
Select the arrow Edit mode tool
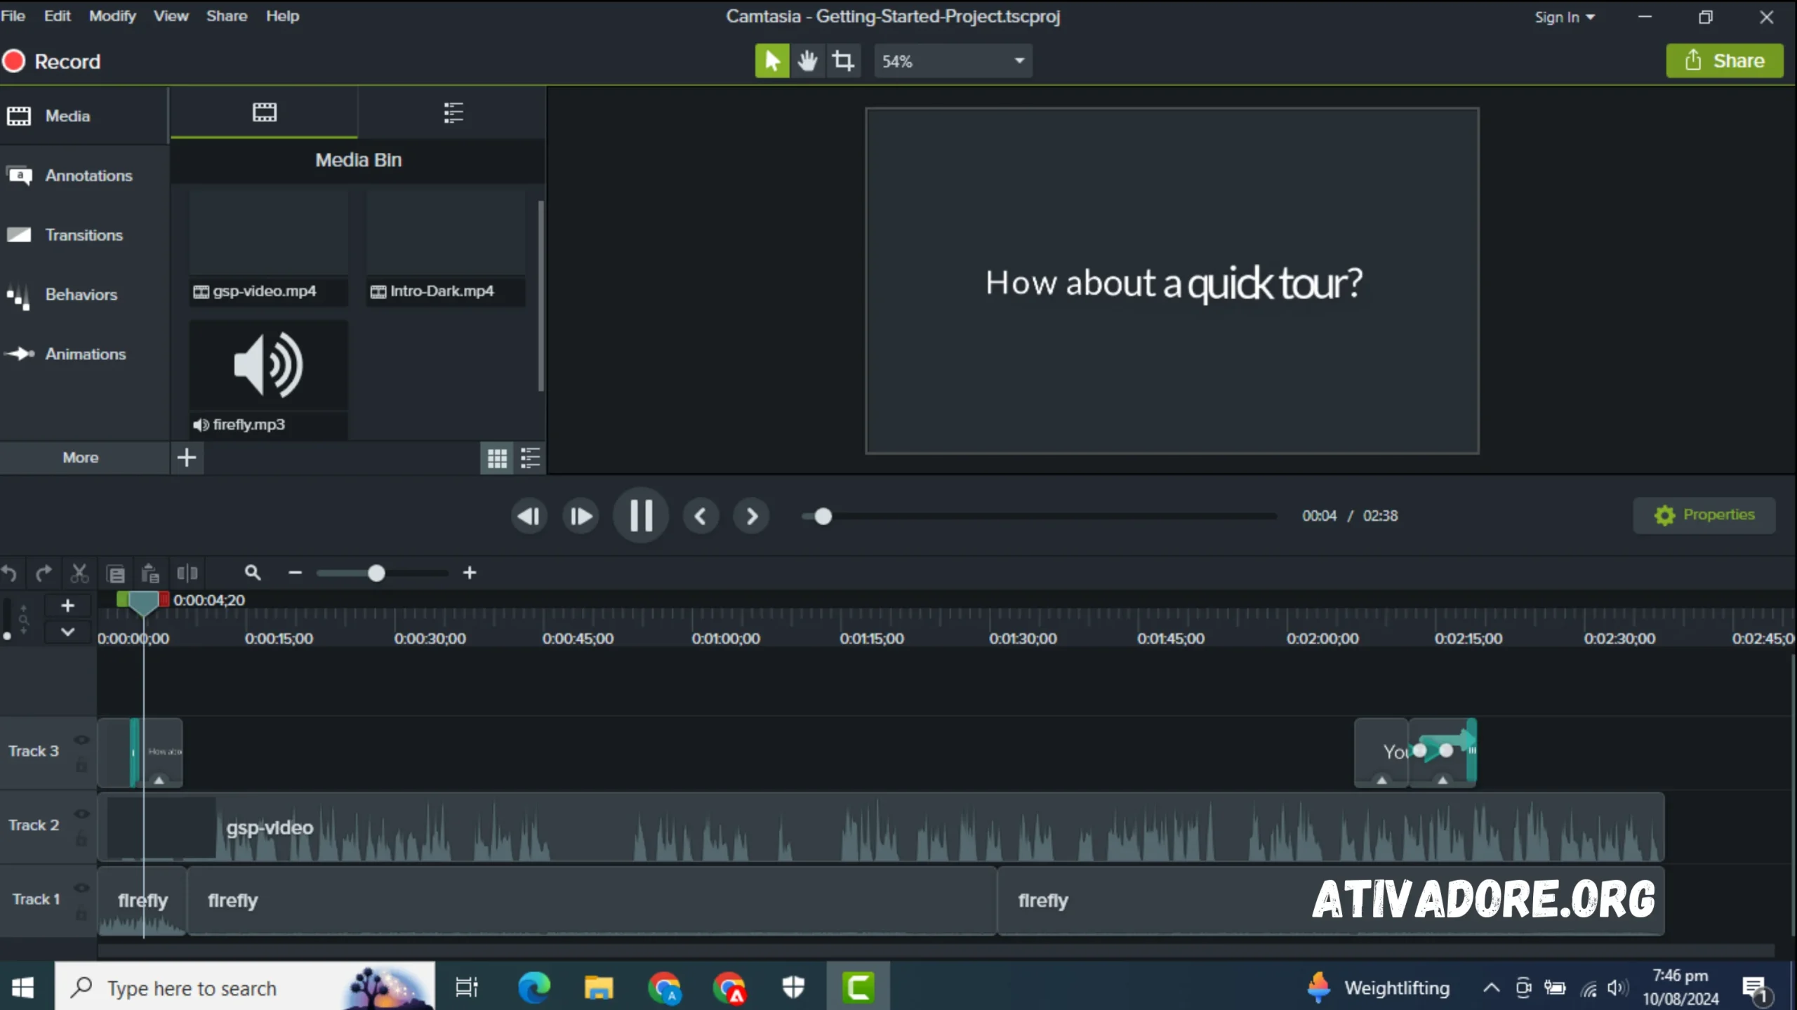(x=771, y=61)
